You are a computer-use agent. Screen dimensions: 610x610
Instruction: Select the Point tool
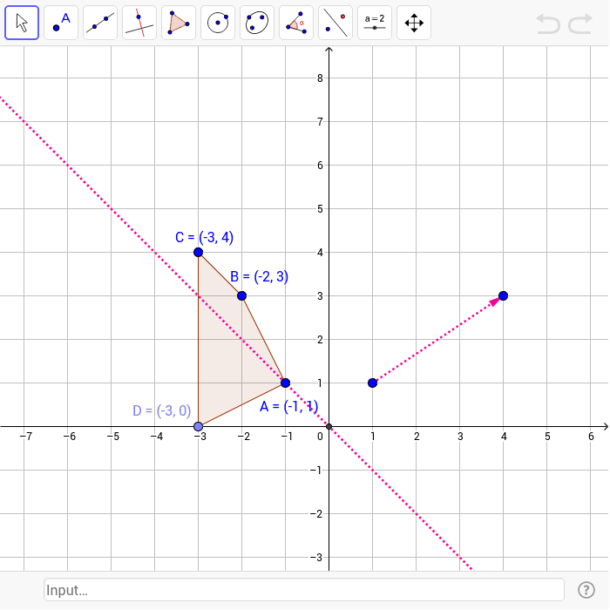(x=61, y=23)
